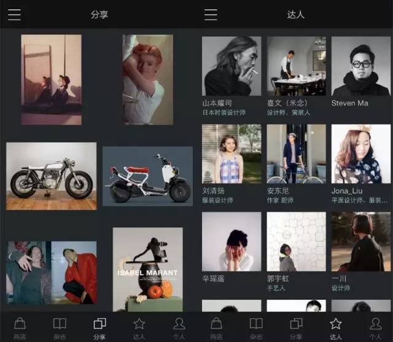Tap the 个人 profile icon on 达人 screen

pyautogui.click(x=375, y=327)
